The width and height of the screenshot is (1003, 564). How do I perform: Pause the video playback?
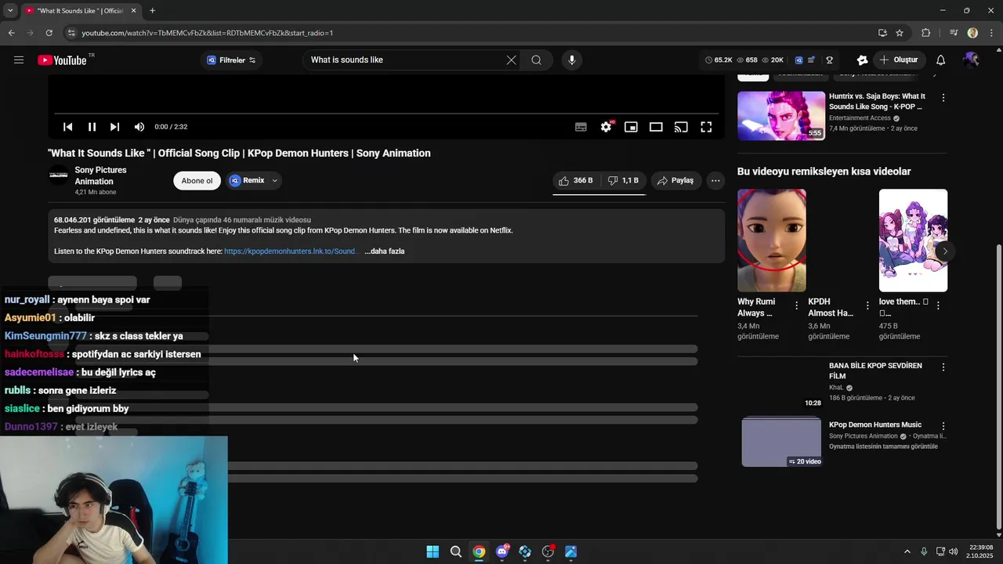[92, 127]
